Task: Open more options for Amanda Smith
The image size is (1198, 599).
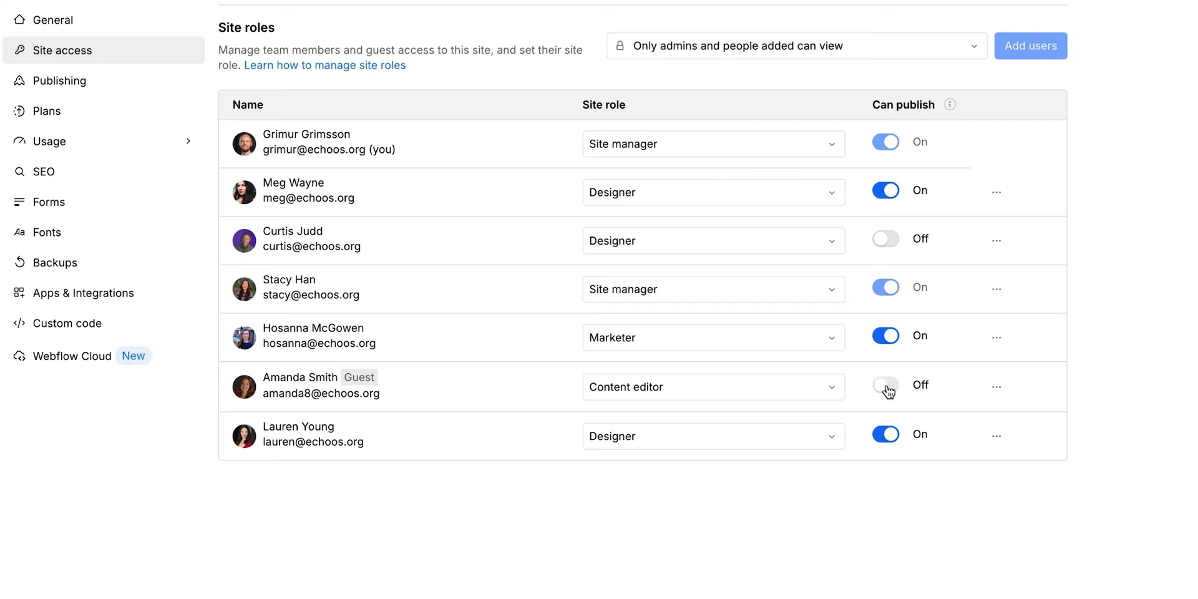Action: [996, 387]
